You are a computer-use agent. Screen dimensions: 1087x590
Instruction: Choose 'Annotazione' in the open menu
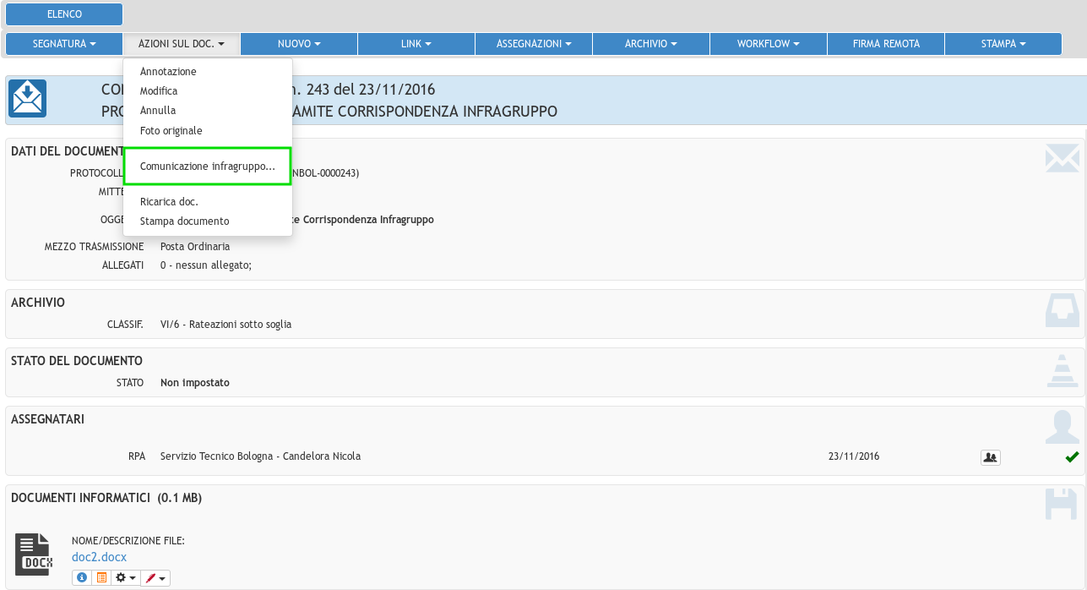pyautogui.click(x=168, y=72)
